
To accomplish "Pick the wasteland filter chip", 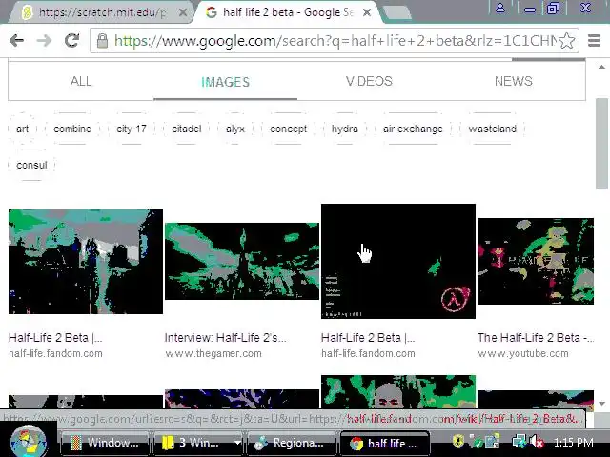I will (492, 129).
